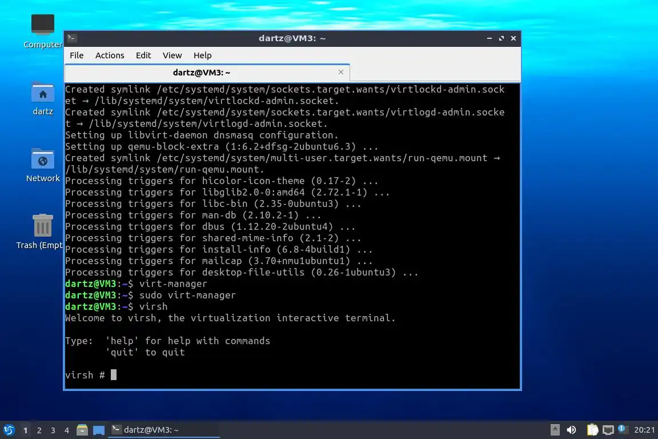
Task: Click the 'Processing triggers for libc-bin' line
Action: click(212, 203)
